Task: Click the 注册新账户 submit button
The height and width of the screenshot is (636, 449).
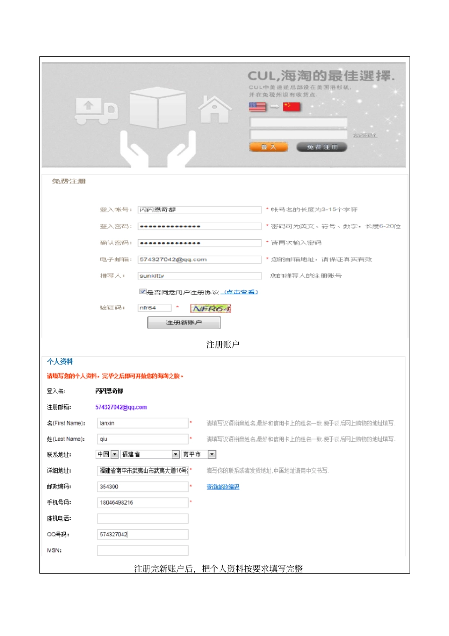Action: click(x=184, y=322)
